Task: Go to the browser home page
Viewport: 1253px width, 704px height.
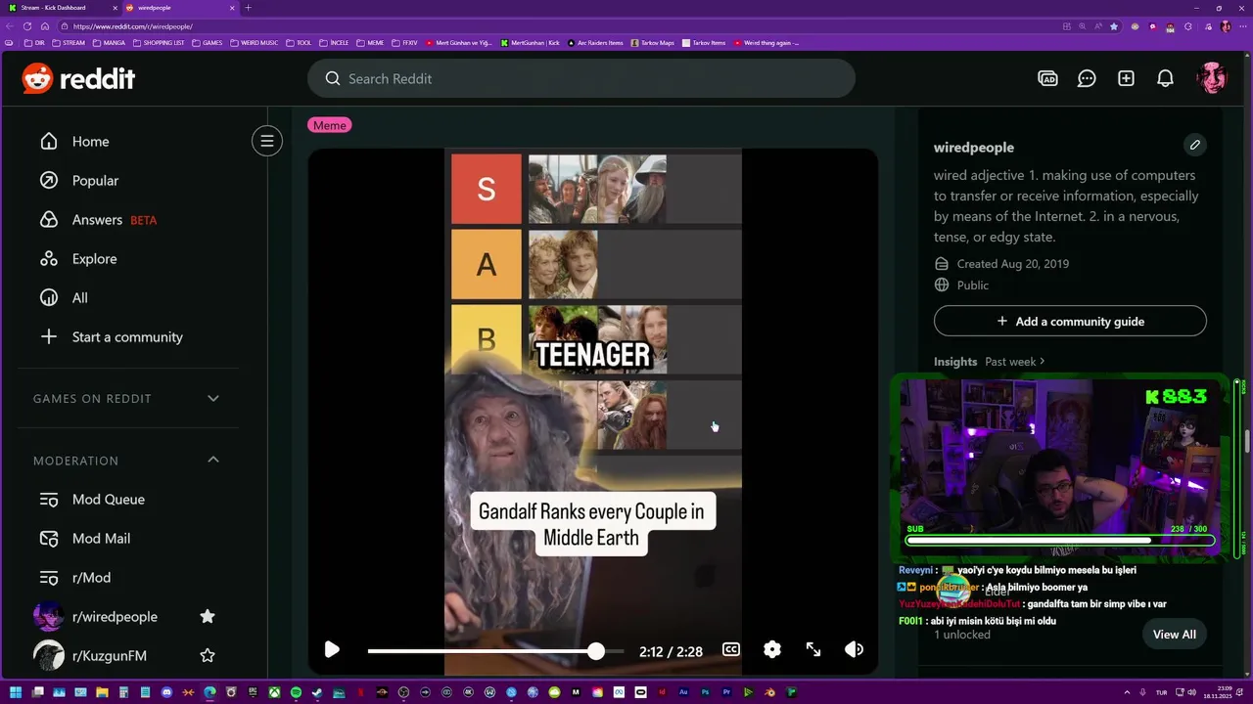Action: pos(44,26)
